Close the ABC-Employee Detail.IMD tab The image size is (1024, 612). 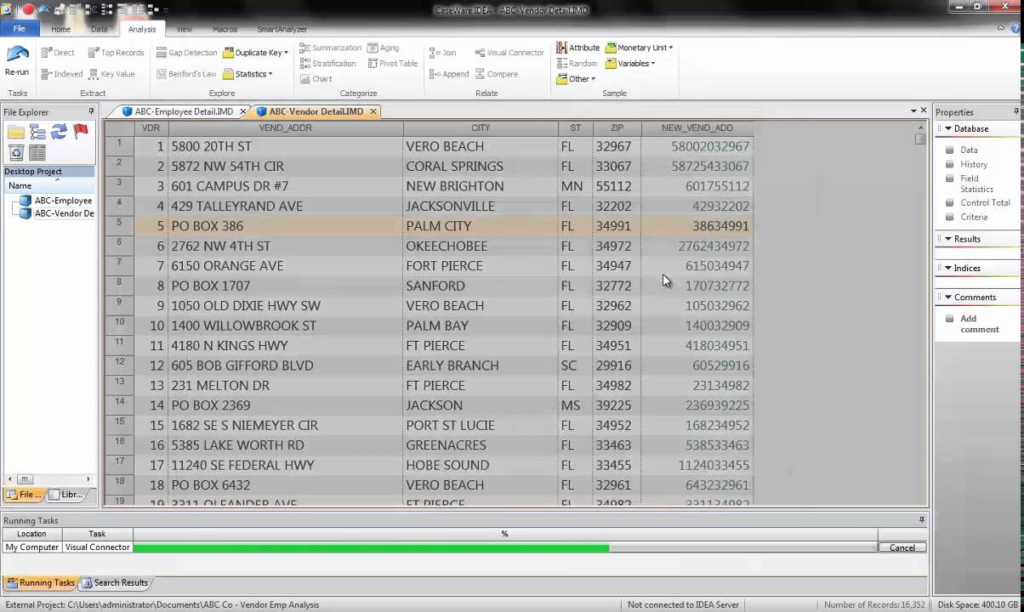[x=243, y=111]
